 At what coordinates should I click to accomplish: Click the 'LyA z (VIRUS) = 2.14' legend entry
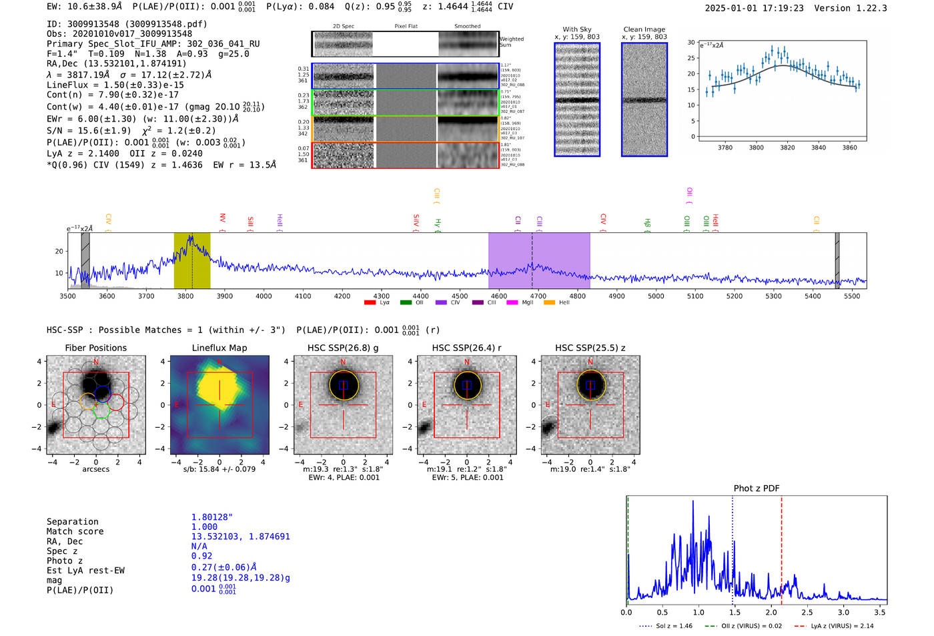click(834, 626)
